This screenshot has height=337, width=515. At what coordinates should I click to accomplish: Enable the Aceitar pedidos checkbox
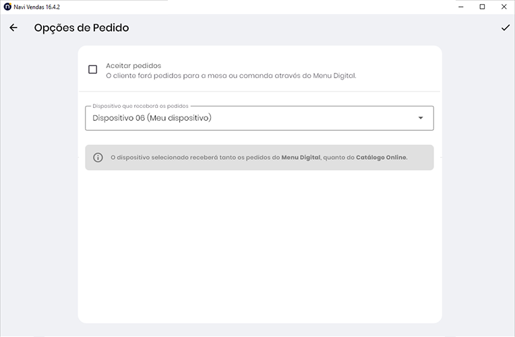tap(93, 69)
